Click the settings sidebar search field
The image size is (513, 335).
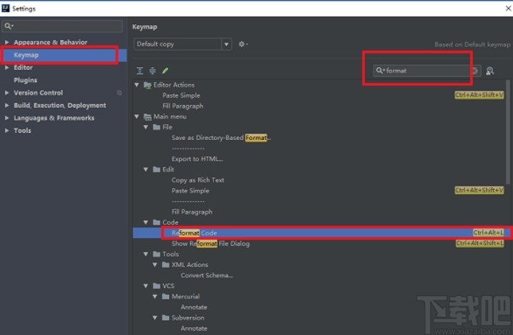62,26
